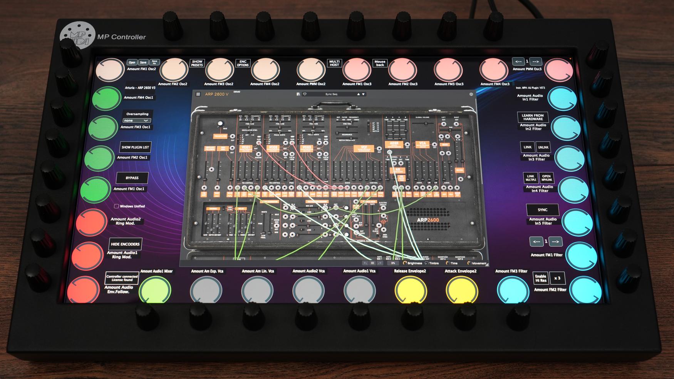674x379 pixels.
Task: Tap the Amount FM1 Osc2 on-screen encoder
Action: 110,70
